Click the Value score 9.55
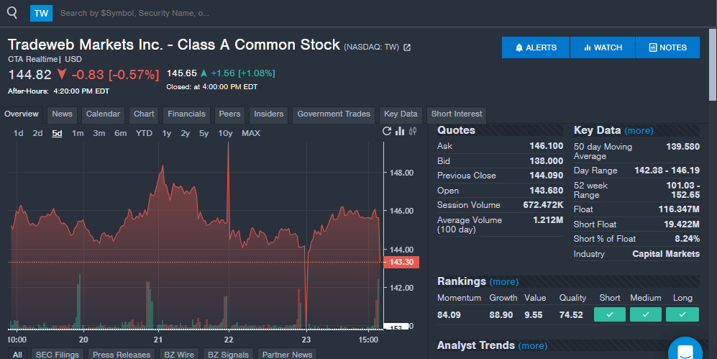Image resolution: width=717 pixels, height=359 pixels. [533, 315]
